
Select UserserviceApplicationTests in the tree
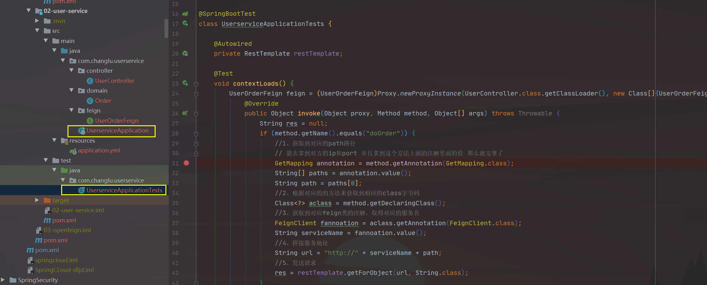tap(124, 190)
